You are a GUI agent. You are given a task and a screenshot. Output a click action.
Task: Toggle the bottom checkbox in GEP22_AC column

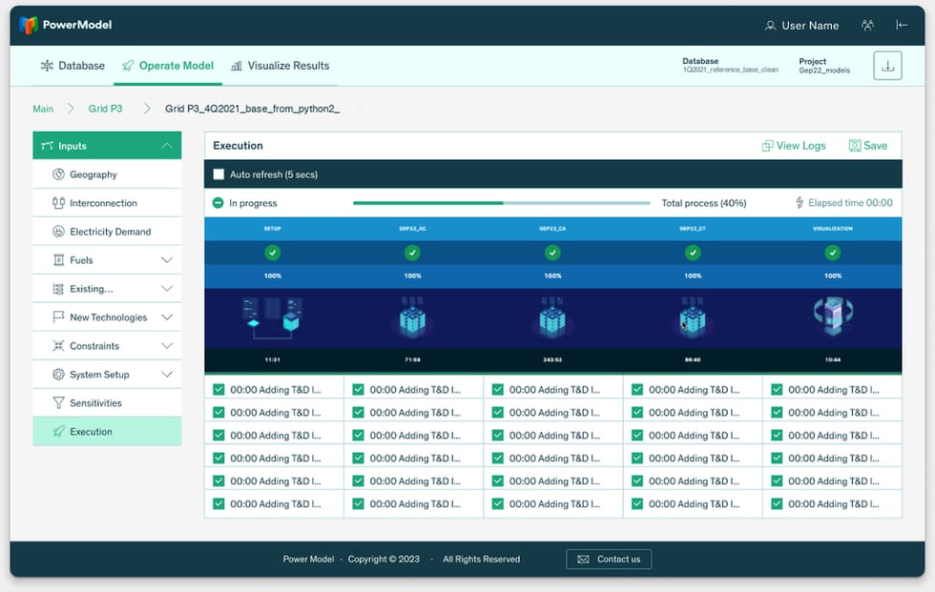[x=359, y=504]
